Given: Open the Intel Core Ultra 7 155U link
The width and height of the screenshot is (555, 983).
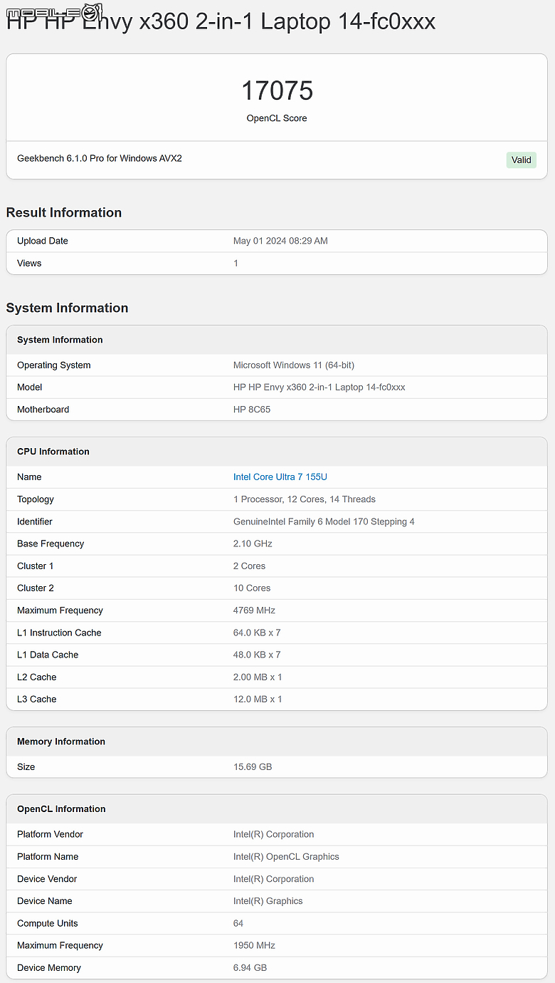Looking at the screenshot, I should point(280,477).
